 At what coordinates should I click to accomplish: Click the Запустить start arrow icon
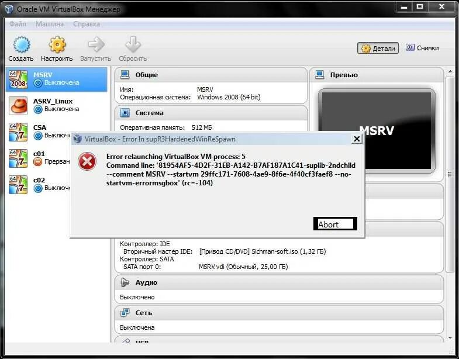[x=96, y=44]
